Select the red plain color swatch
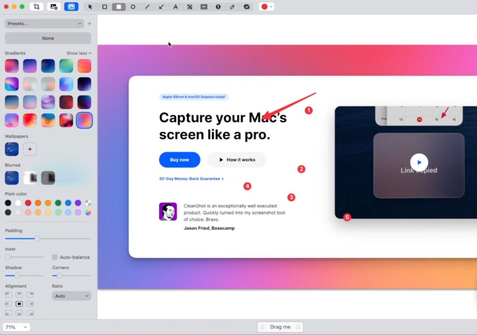Viewport: 477px width, 335px height. 27,203
